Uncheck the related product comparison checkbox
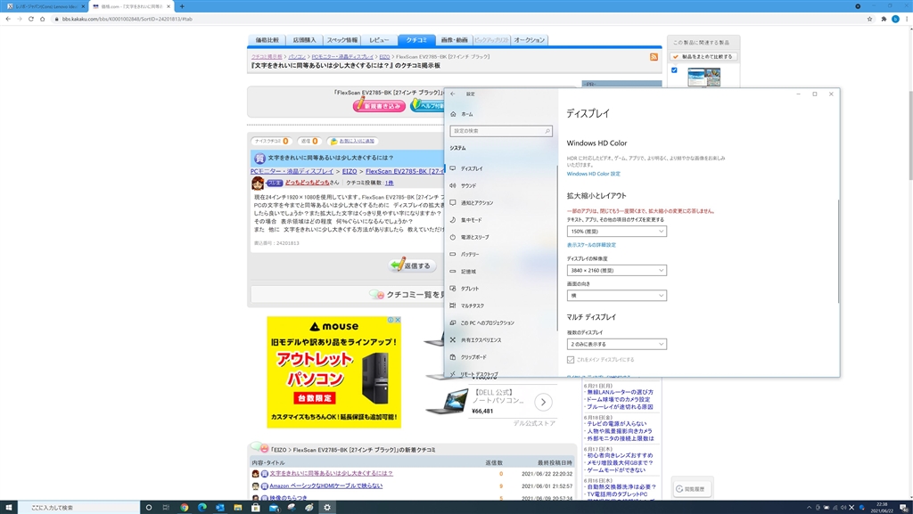The image size is (913, 514). click(x=674, y=70)
